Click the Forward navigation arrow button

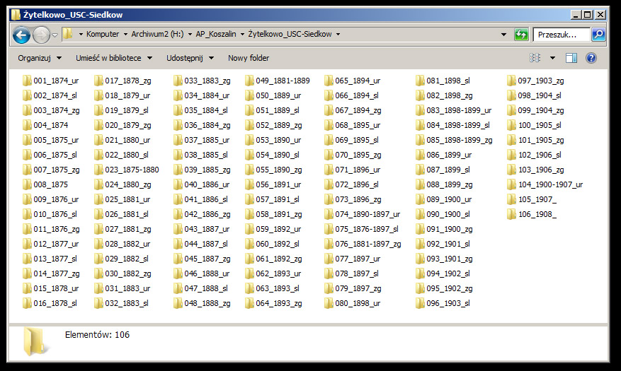(x=41, y=34)
